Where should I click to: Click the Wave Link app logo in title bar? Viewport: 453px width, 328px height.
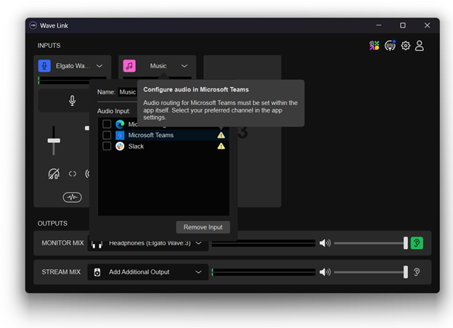[33, 25]
